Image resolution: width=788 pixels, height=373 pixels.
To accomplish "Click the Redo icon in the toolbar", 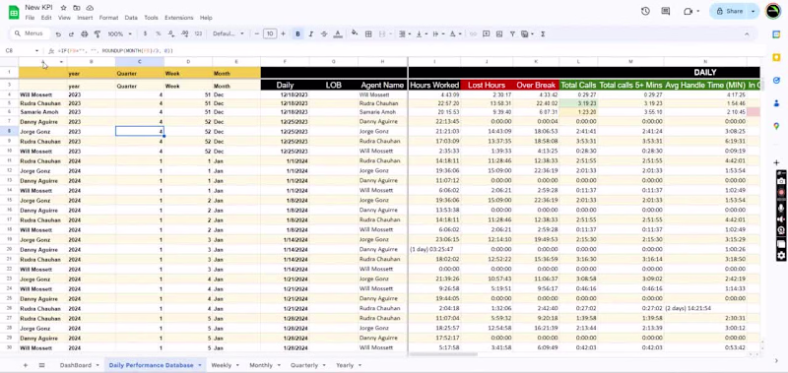I will (71, 34).
